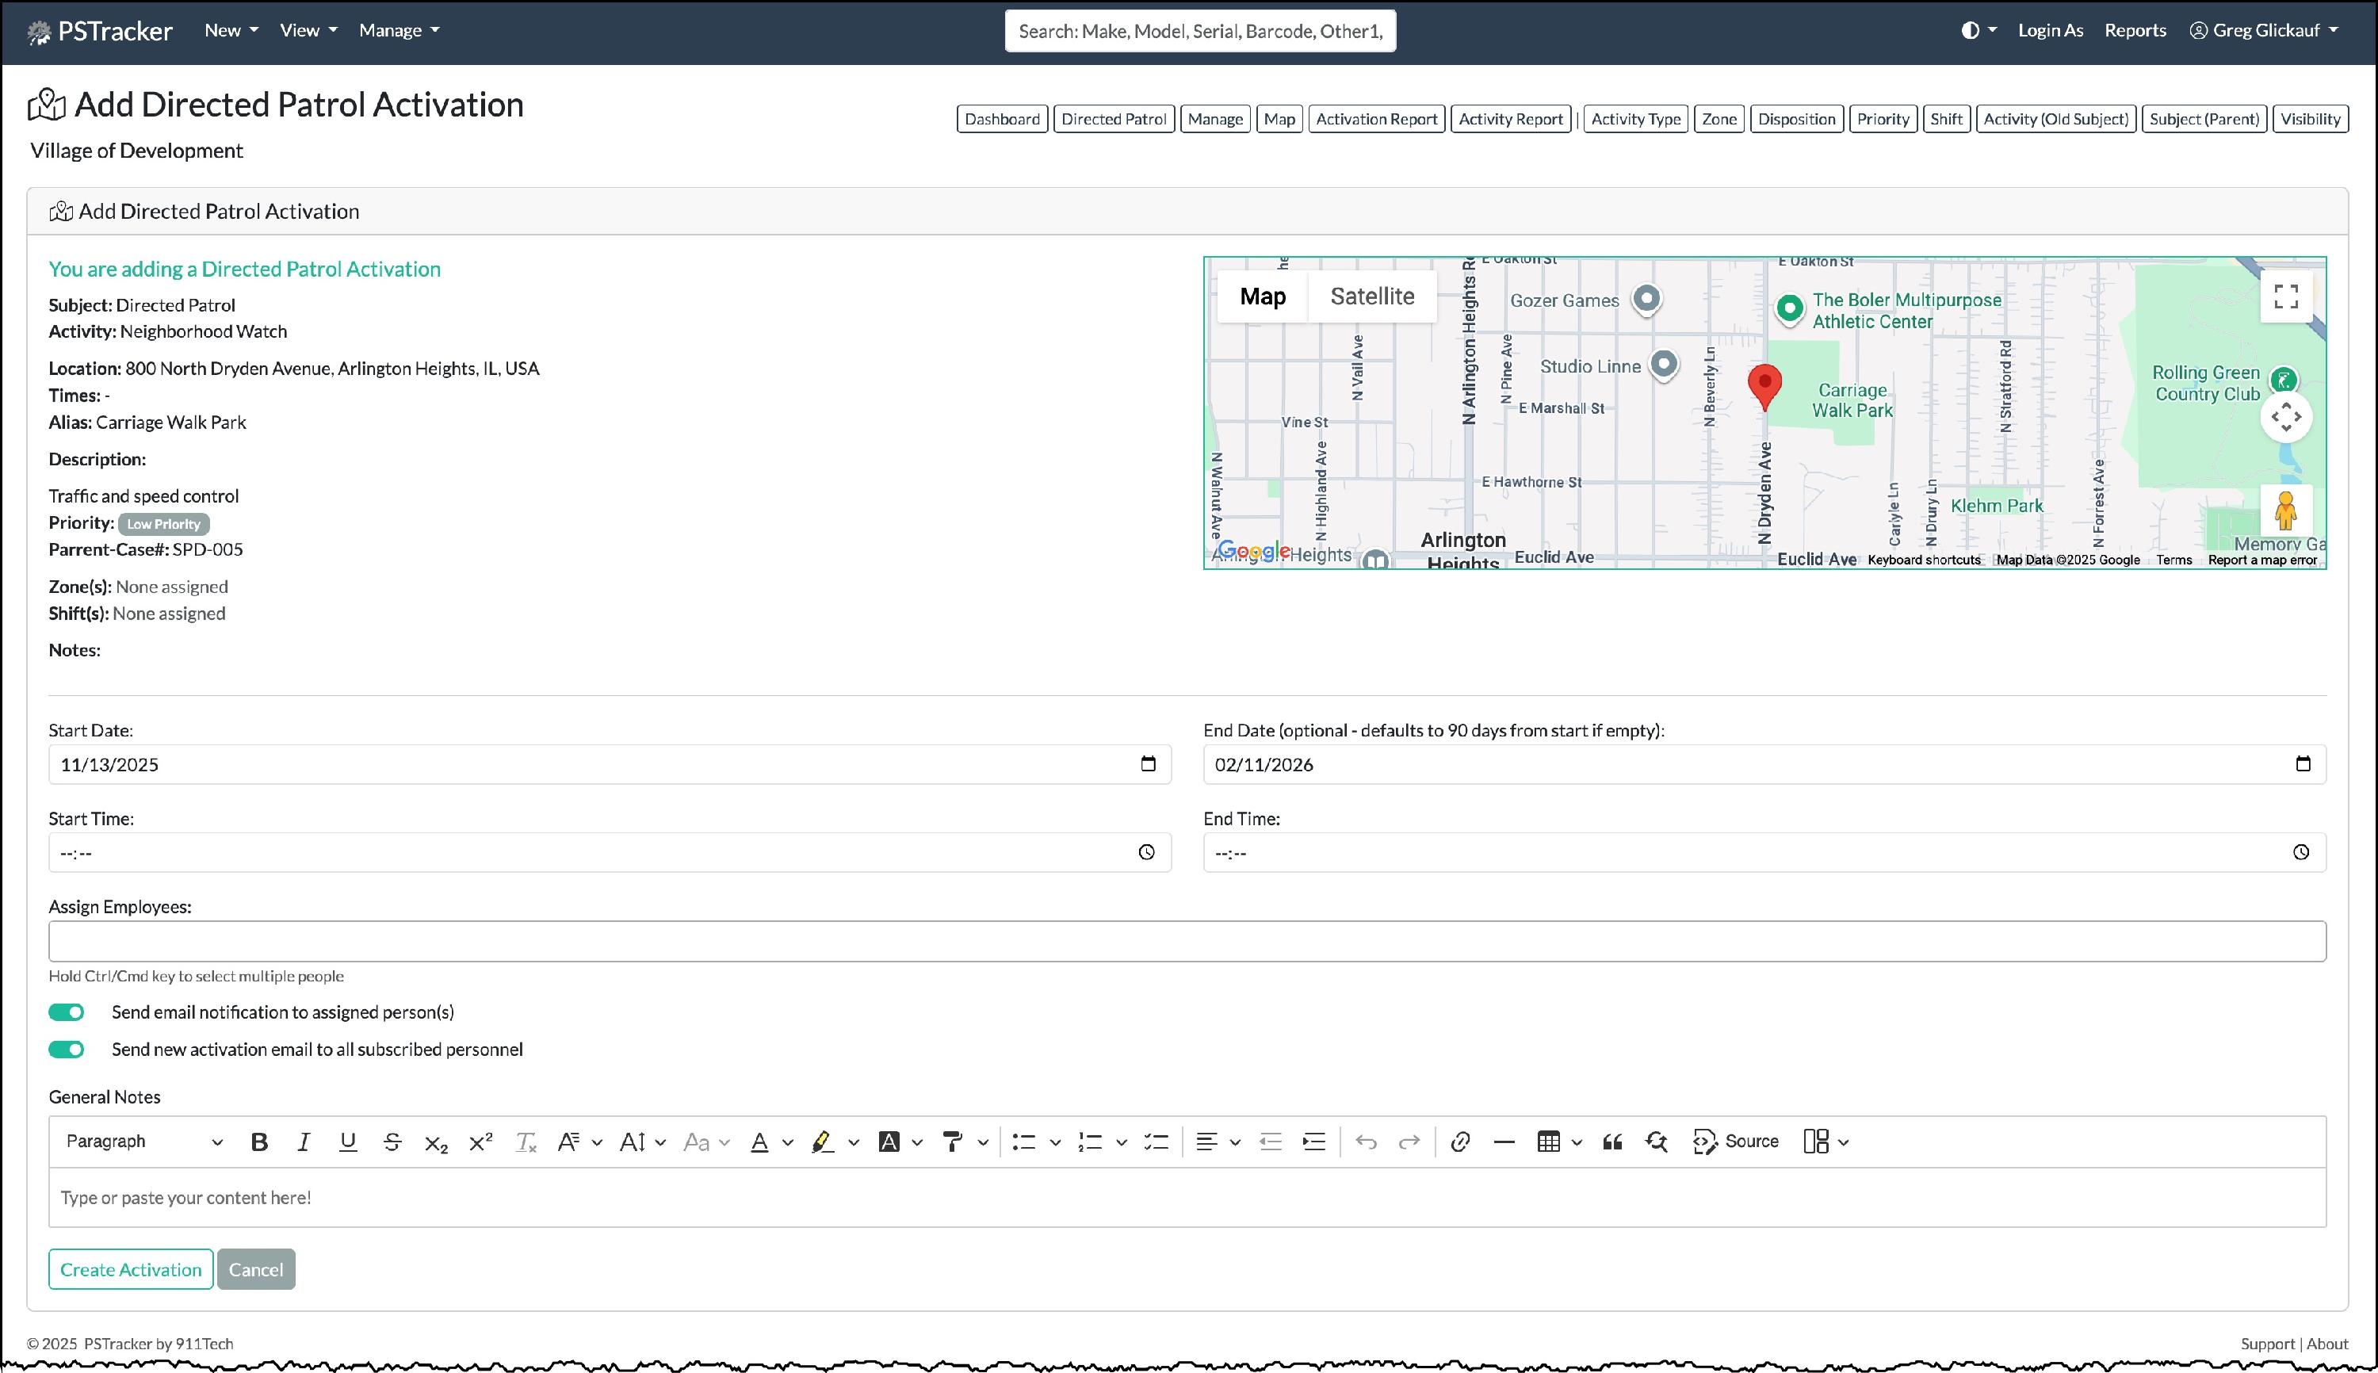The image size is (2378, 1373).
Task: Click the Cancel button
Action: (255, 1269)
